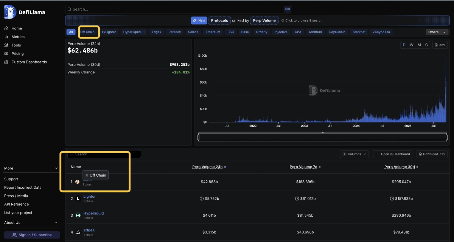Screen dimensions: 454x242
Task: Click the Tools sidebar icon
Action: click(6, 45)
